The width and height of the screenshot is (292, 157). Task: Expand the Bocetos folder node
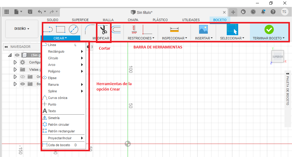tap(15, 84)
